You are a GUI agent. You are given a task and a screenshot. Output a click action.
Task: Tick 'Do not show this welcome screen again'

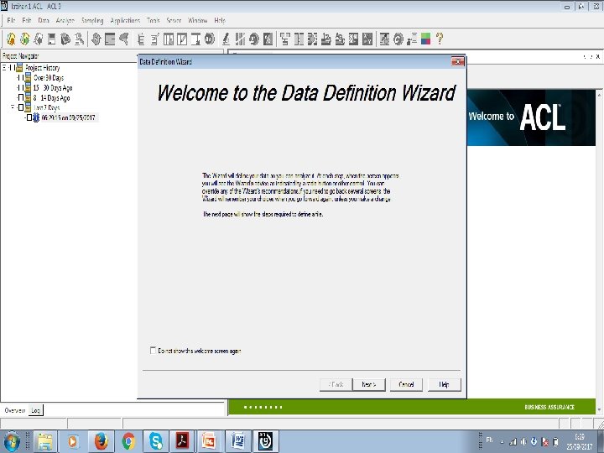pos(153,351)
